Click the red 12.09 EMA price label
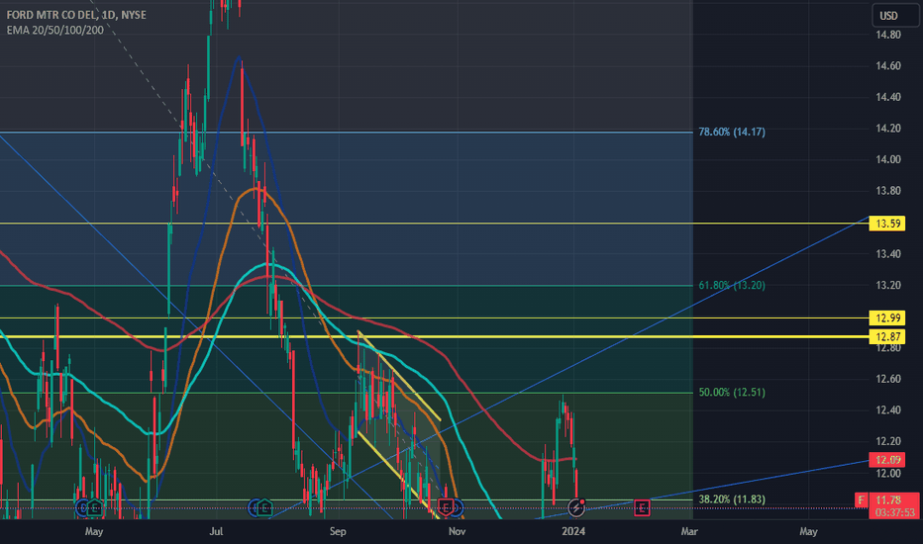Image resolution: width=923 pixels, height=544 pixels. 887,460
